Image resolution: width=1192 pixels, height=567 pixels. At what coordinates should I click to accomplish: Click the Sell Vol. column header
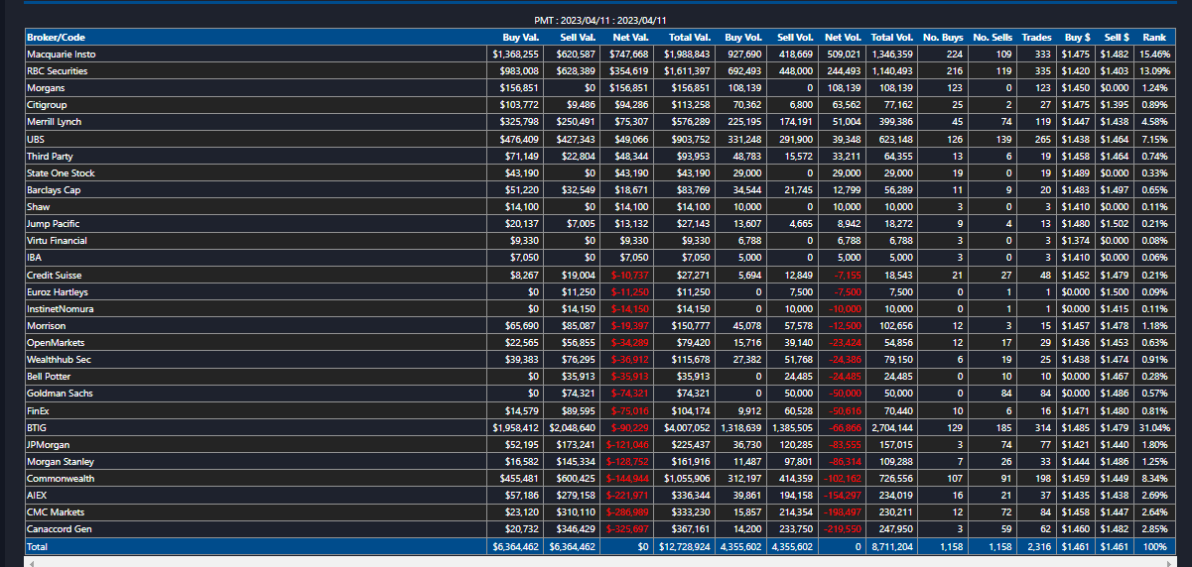point(794,37)
